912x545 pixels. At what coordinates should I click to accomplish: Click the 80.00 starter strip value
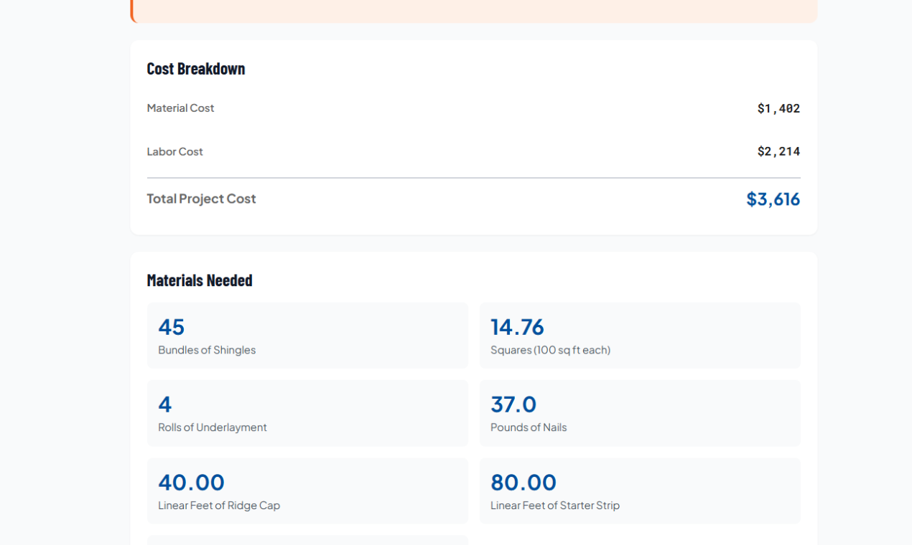(524, 483)
